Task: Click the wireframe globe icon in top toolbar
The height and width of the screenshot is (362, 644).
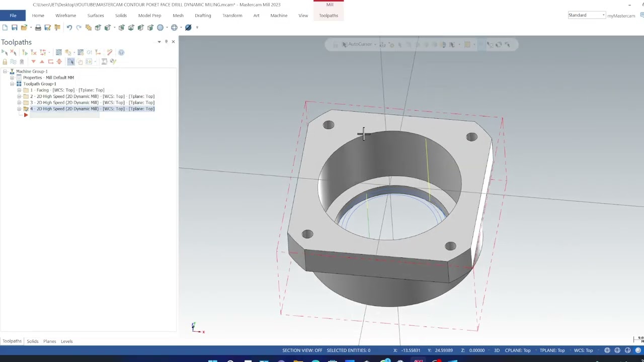Action: pos(174,28)
